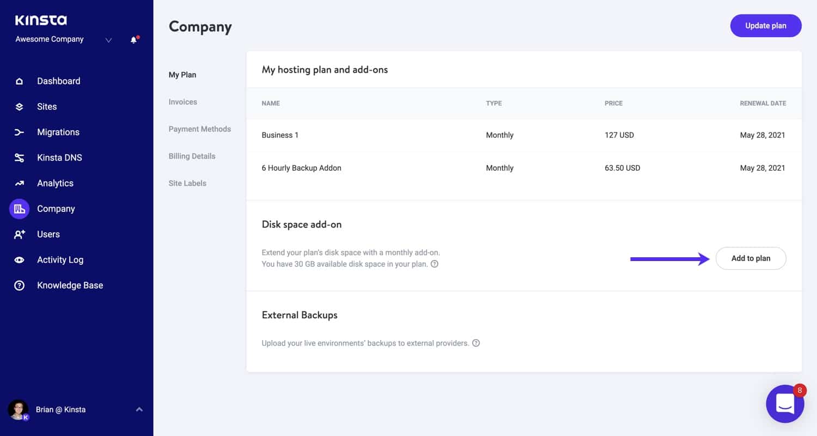The image size is (817, 436).
Task: Click the External Backups heading
Action: [300, 315]
